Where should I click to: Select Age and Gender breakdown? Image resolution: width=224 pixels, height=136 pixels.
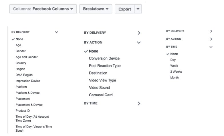pyautogui.click(x=27, y=57)
